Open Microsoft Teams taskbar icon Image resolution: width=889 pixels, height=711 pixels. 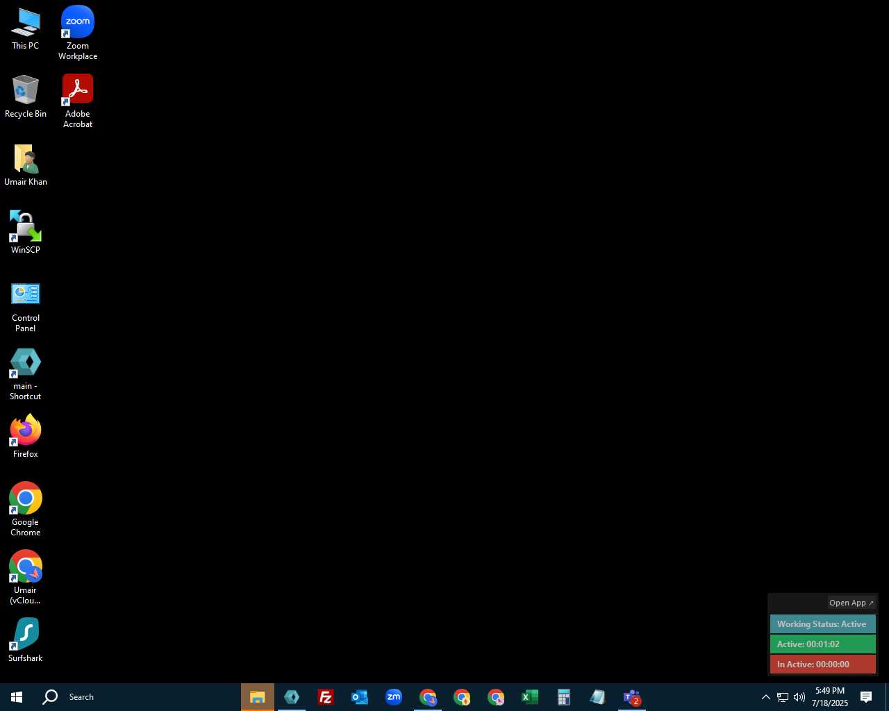click(631, 697)
